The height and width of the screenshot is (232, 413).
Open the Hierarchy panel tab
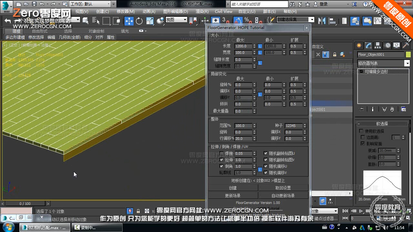tap(378, 45)
